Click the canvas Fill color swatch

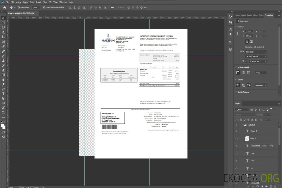pyautogui.click(x=246, y=61)
